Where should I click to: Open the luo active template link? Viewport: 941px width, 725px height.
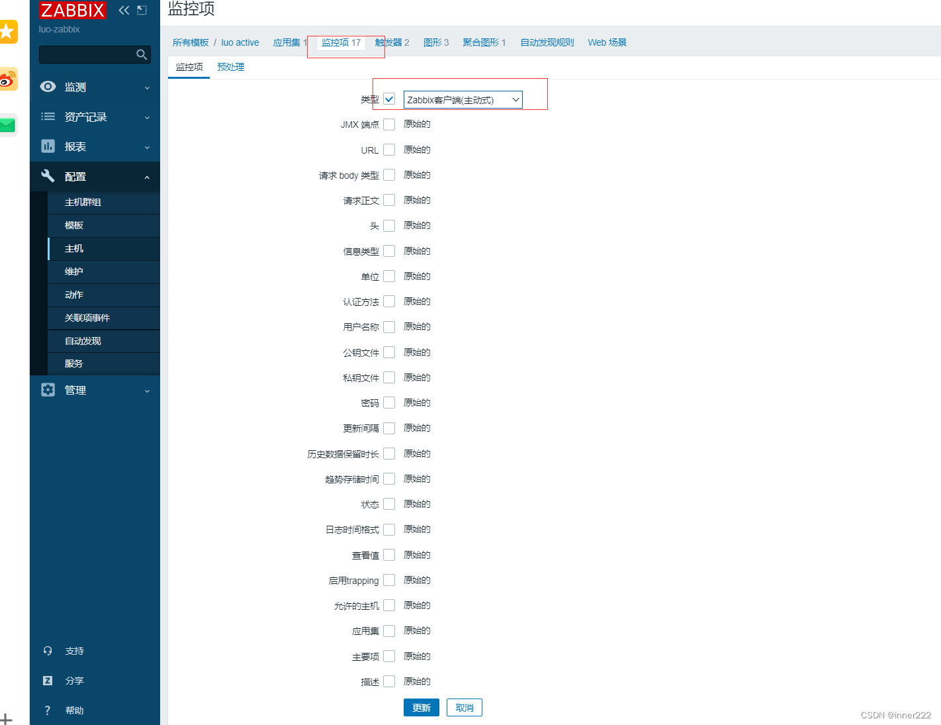(240, 42)
